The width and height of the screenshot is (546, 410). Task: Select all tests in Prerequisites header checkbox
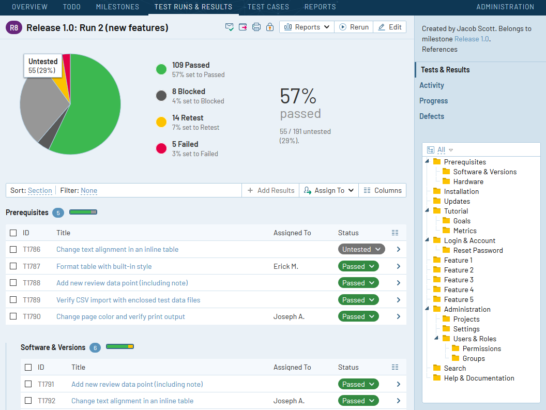click(13, 233)
